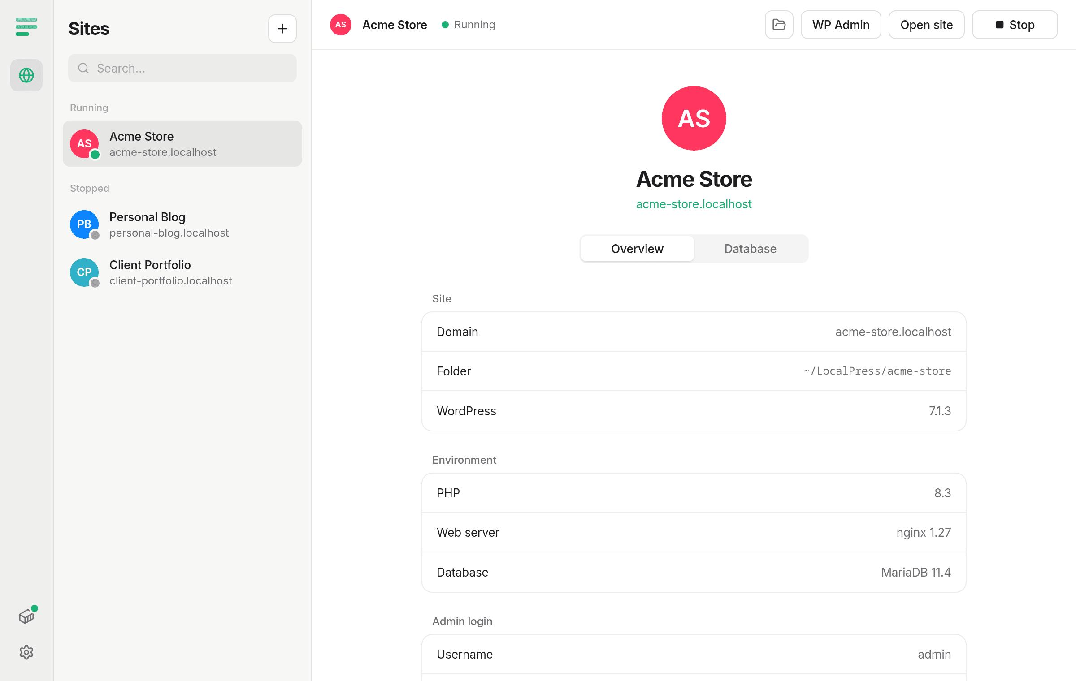Click the Sites heading

coord(89,29)
